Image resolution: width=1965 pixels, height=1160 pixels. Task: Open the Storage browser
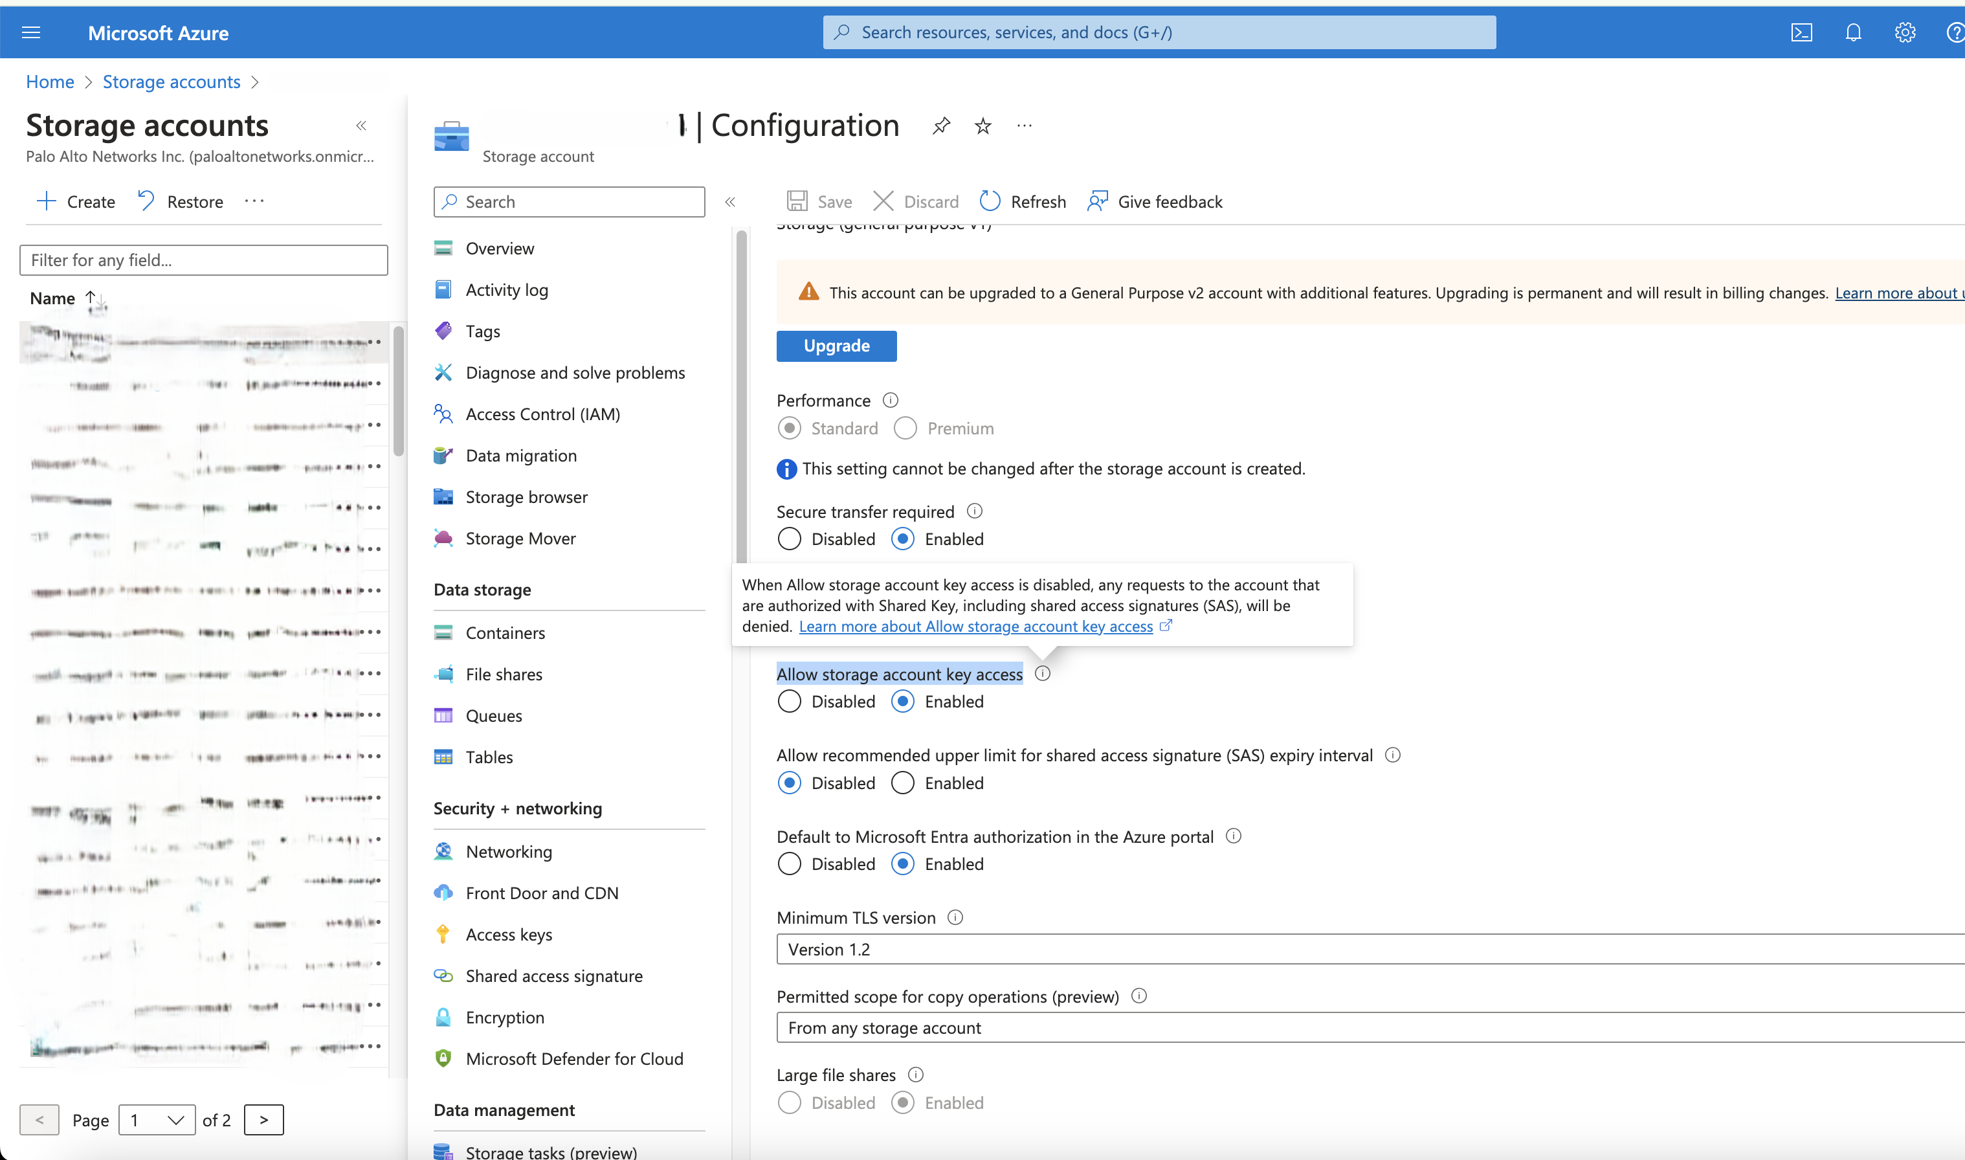tap(527, 496)
